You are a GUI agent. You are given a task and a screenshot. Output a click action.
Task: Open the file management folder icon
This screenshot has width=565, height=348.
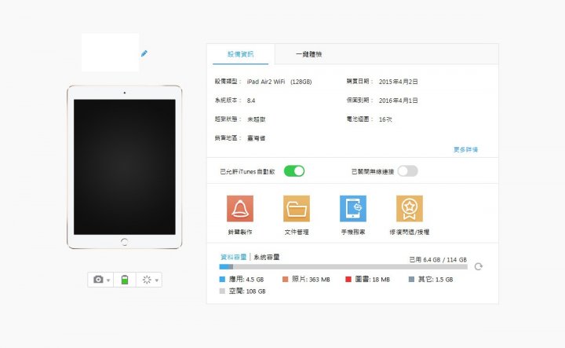[297, 208]
